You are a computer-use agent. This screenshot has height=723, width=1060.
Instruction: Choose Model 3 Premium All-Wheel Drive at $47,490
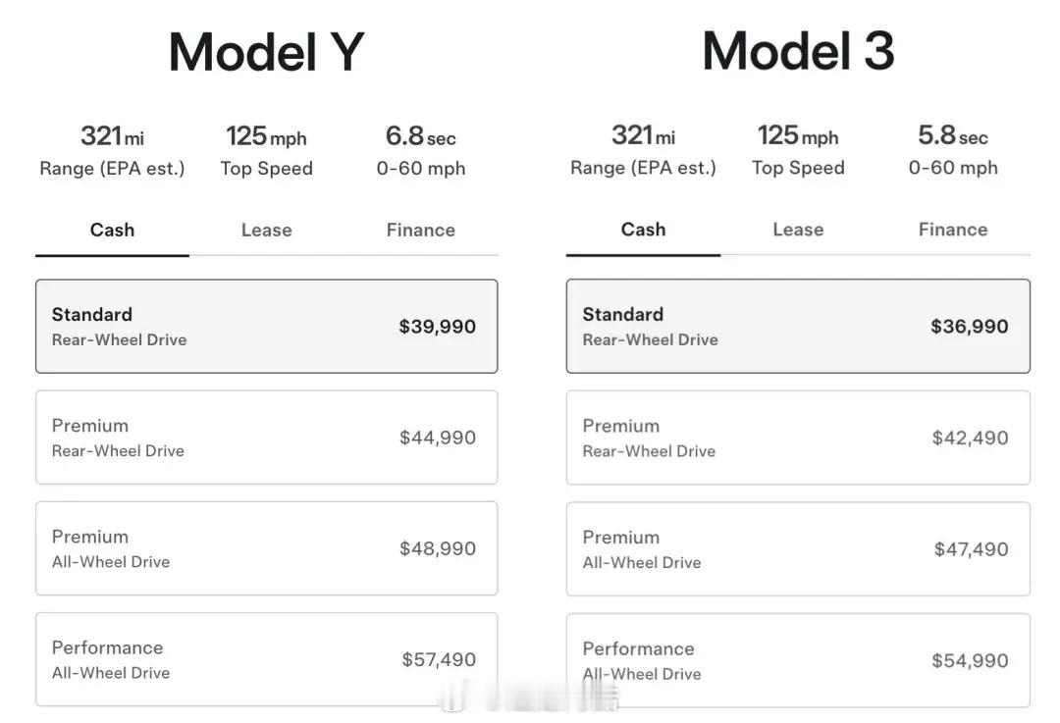point(798,549)
